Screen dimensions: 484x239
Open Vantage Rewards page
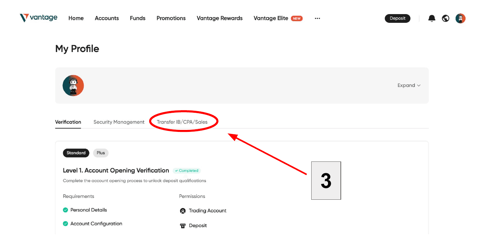point(219,18)
